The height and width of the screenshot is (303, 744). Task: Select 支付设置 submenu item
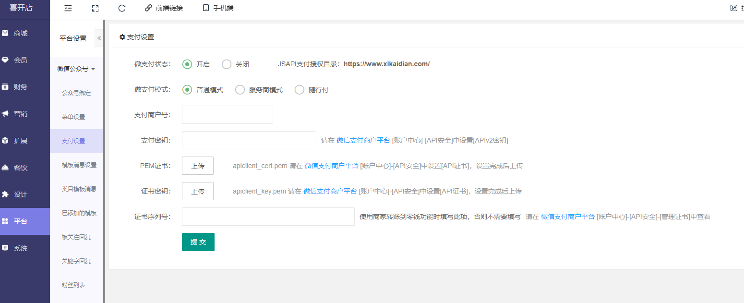coord(76,141)
